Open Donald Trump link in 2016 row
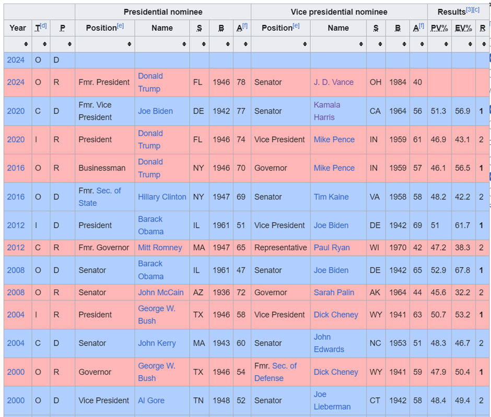491x417 pixels. (150, 168)
